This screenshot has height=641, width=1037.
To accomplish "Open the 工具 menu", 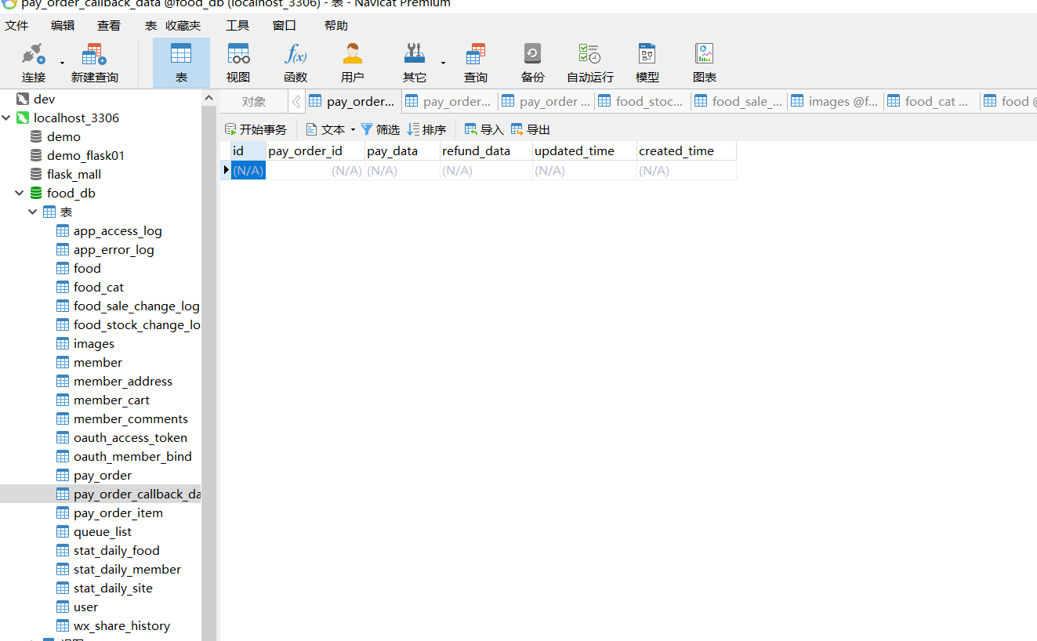I will 237,25.
